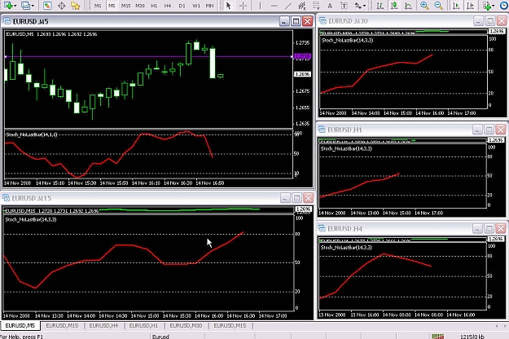Toggle chart auto scroll
Screen dimensions: 509x339
click(x=456, y=6)
